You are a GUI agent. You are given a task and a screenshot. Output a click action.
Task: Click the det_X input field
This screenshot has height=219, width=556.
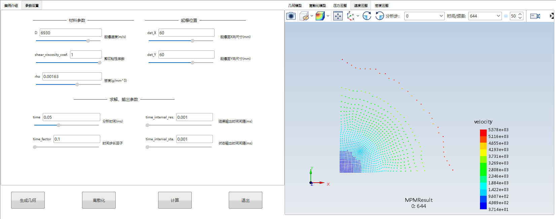pos(186,33)
